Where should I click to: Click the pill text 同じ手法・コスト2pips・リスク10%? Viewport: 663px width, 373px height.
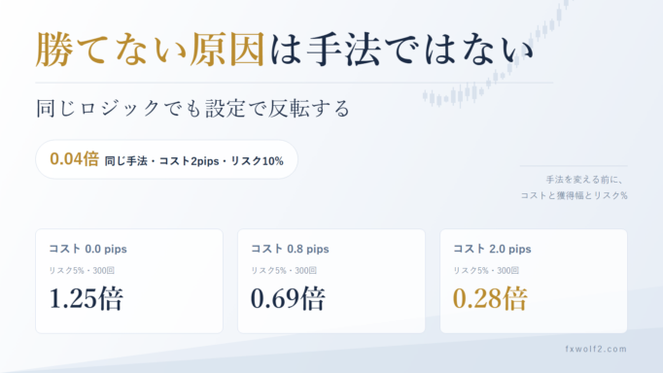[194, 161]
